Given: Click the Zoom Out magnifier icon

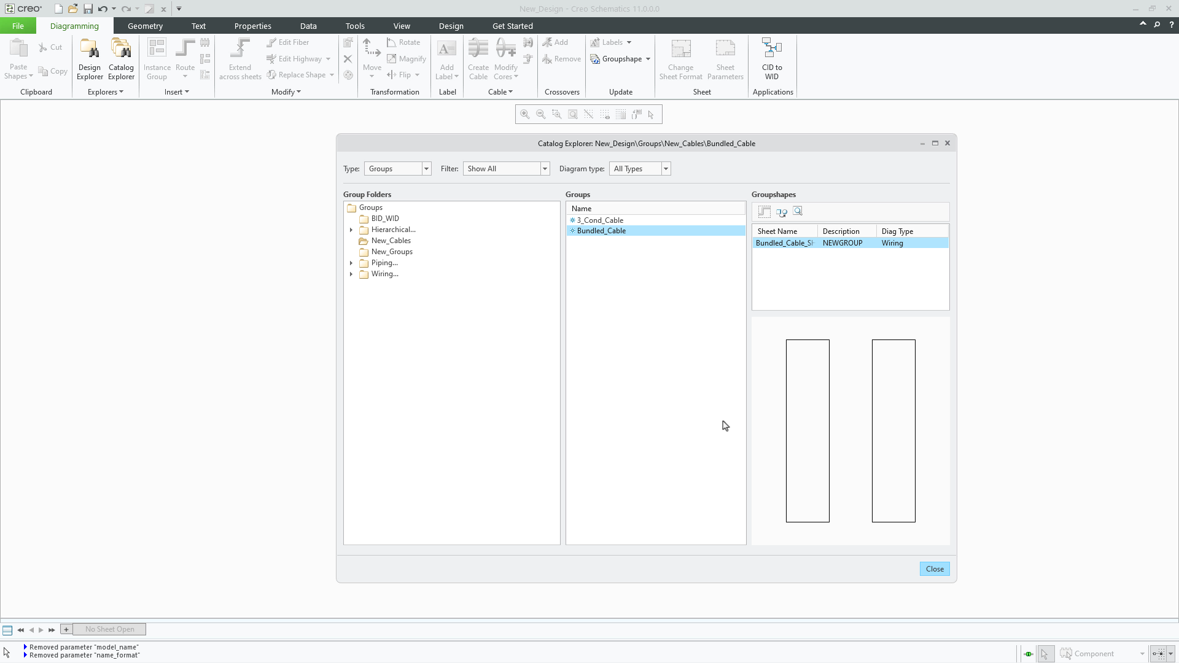Looking at the screenshot, I should pos(541,114).
